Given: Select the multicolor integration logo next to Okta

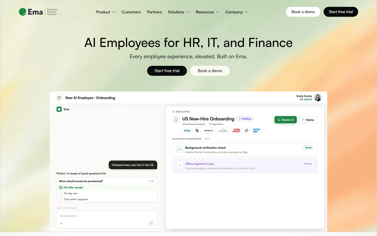Looking at the screenshot, I should click(x=197, y=130).
